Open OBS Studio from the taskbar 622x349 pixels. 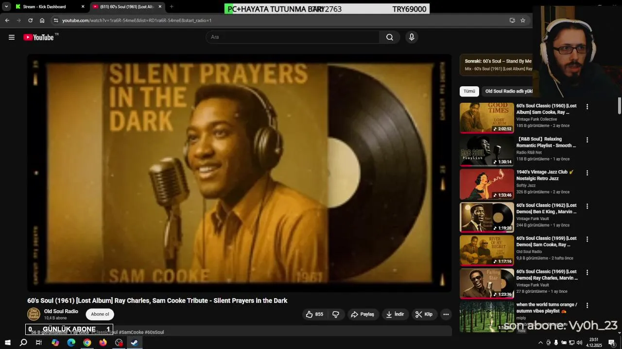[119, 343]
